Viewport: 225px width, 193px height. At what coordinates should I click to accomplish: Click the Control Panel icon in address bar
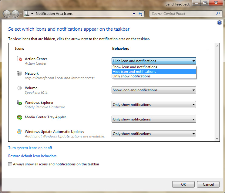tap(27, 14)
